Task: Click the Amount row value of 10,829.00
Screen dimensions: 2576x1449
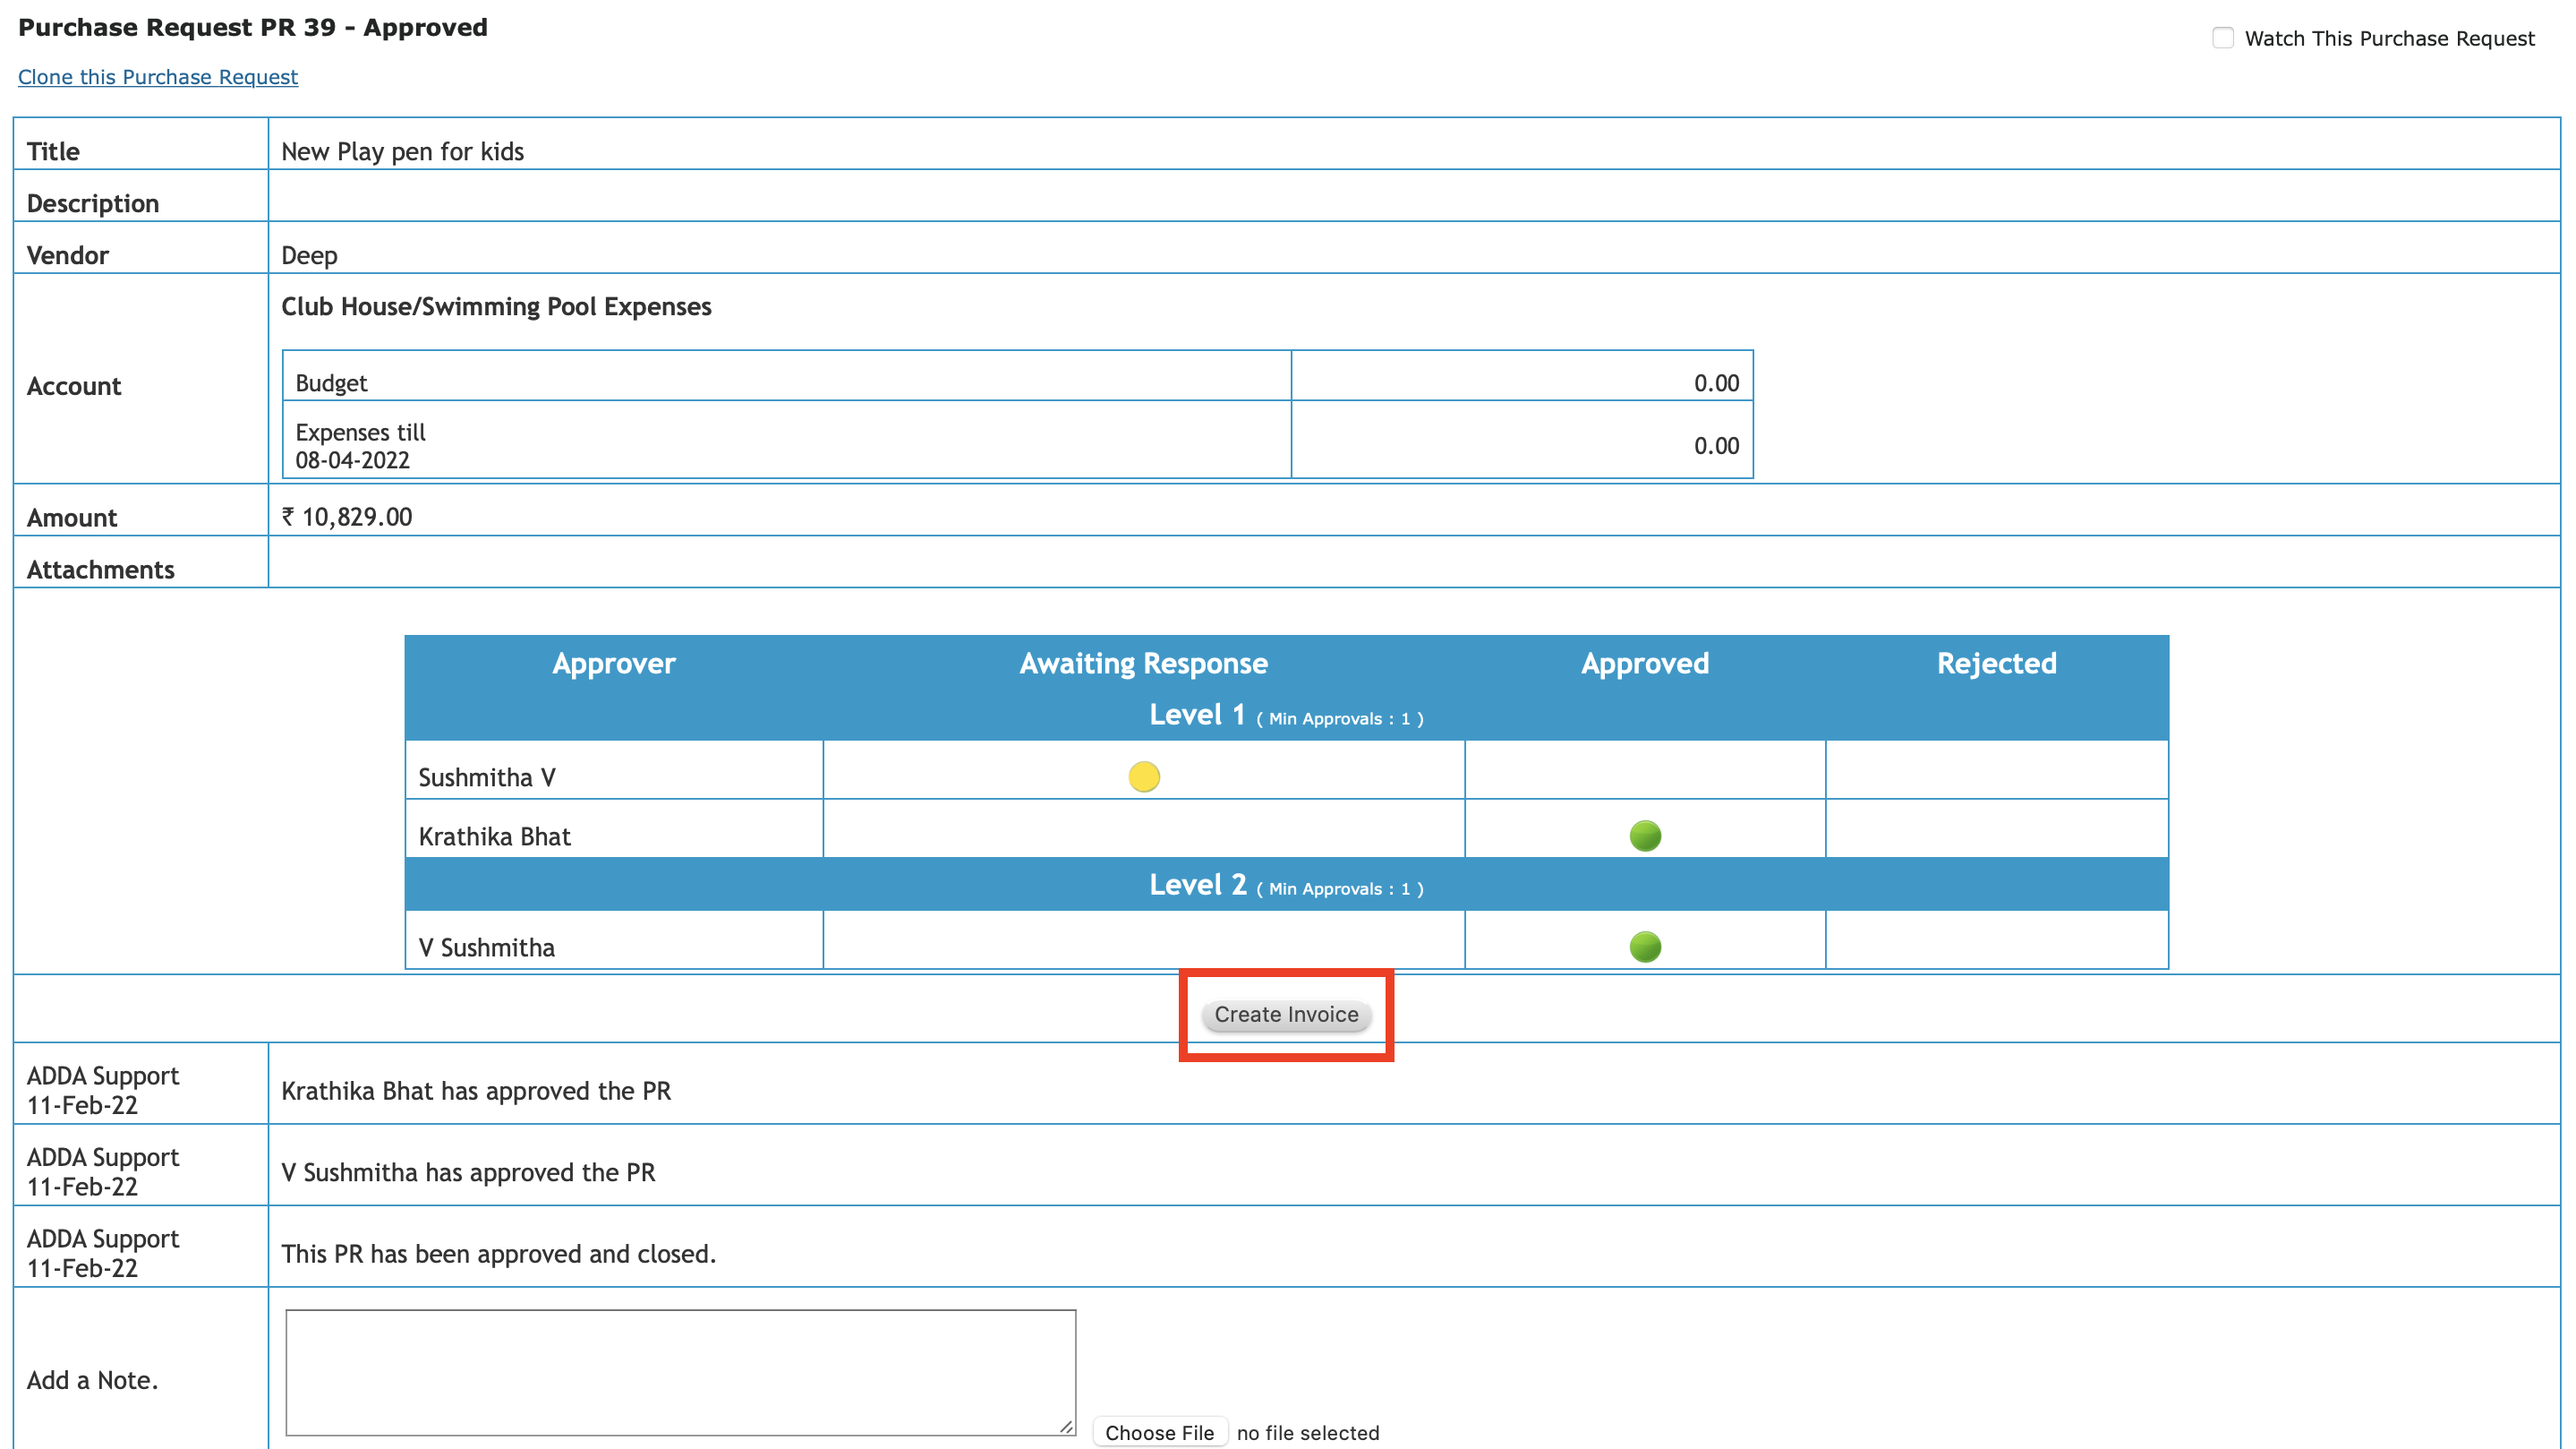Action: click(x=347, y=517)
